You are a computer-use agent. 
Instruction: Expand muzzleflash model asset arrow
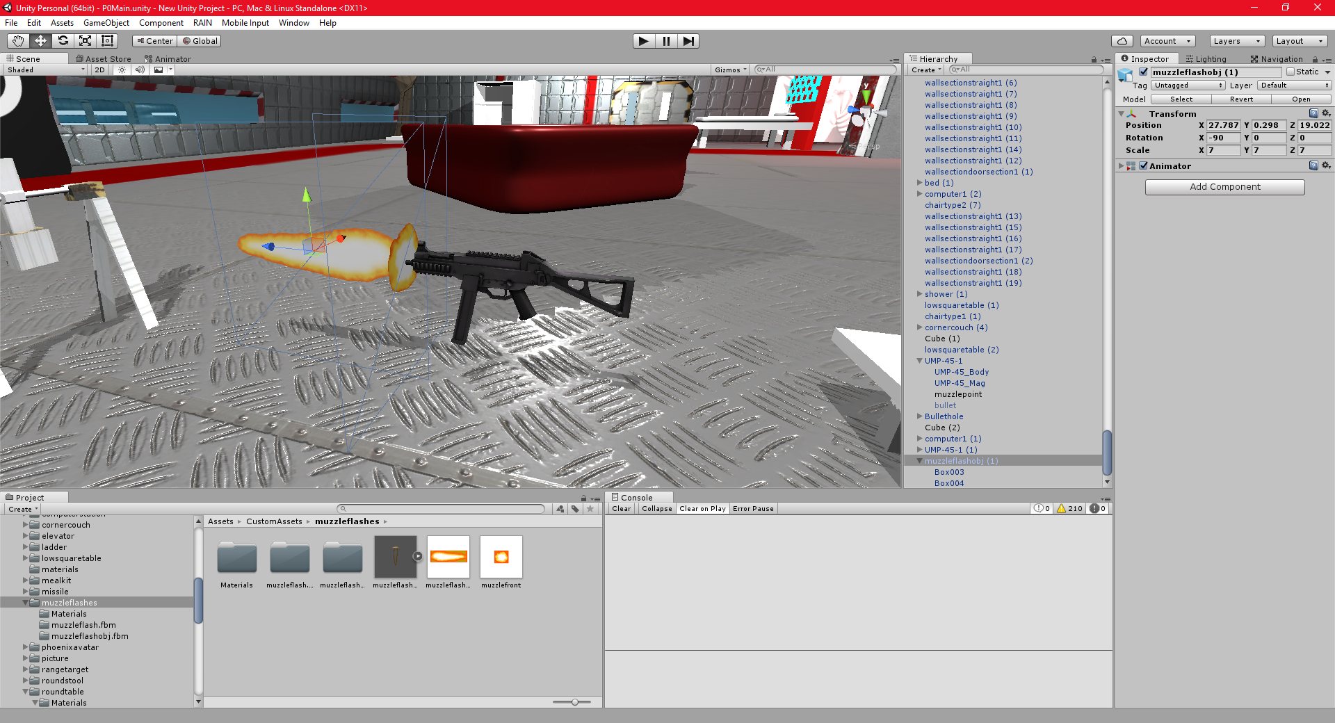(x=418, y=556)
